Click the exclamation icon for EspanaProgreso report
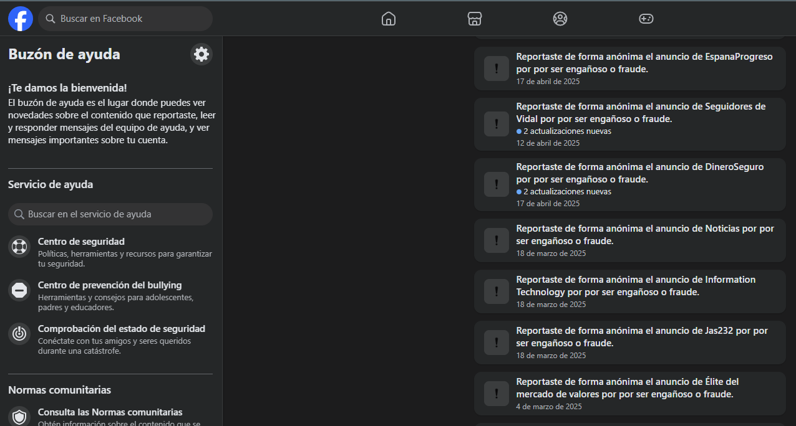796x426 pixels. click(x=497, y=69)
